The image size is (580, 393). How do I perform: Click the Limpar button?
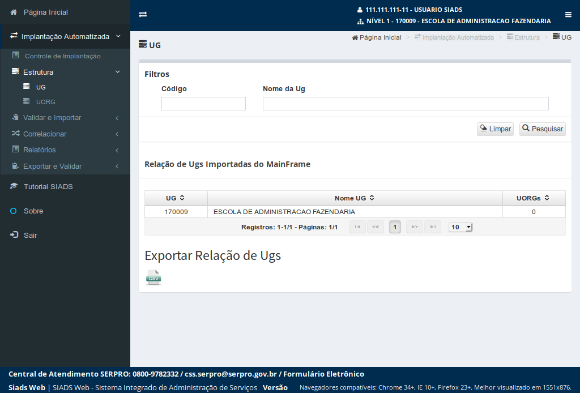(x=495, y=129)
